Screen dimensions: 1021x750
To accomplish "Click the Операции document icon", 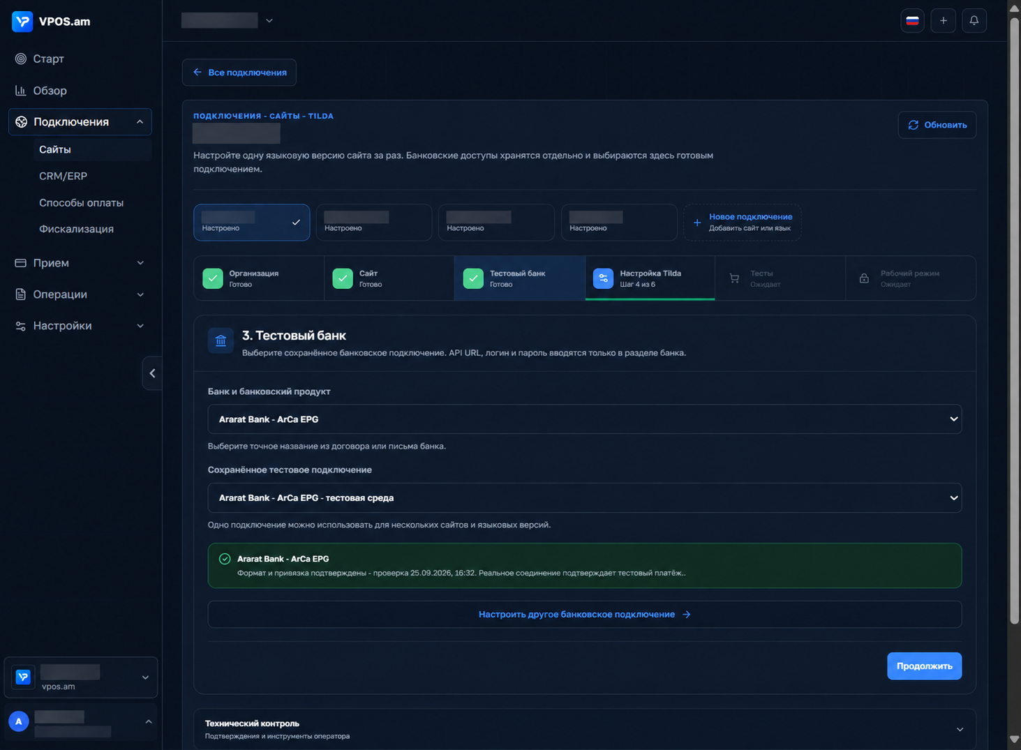I will 21,294.
